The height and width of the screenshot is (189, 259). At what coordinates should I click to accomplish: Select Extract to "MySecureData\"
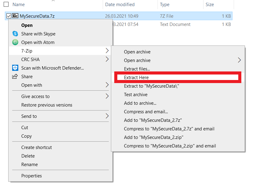tap(178, 86)
